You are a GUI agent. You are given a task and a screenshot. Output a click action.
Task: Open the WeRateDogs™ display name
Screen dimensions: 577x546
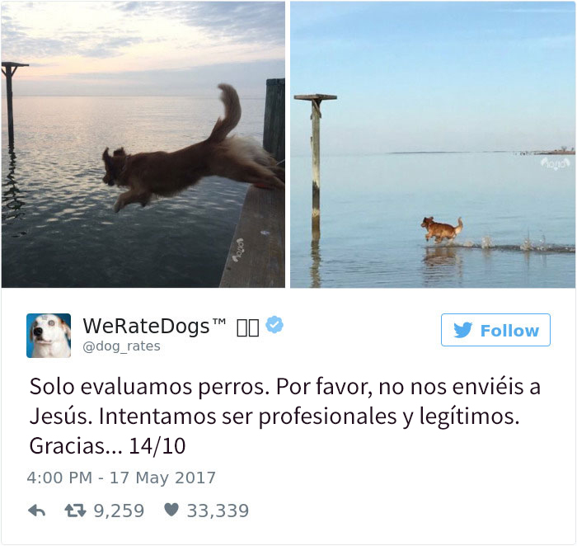154,327
